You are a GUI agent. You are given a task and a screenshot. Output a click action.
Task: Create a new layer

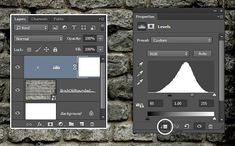tap(82, 124)
